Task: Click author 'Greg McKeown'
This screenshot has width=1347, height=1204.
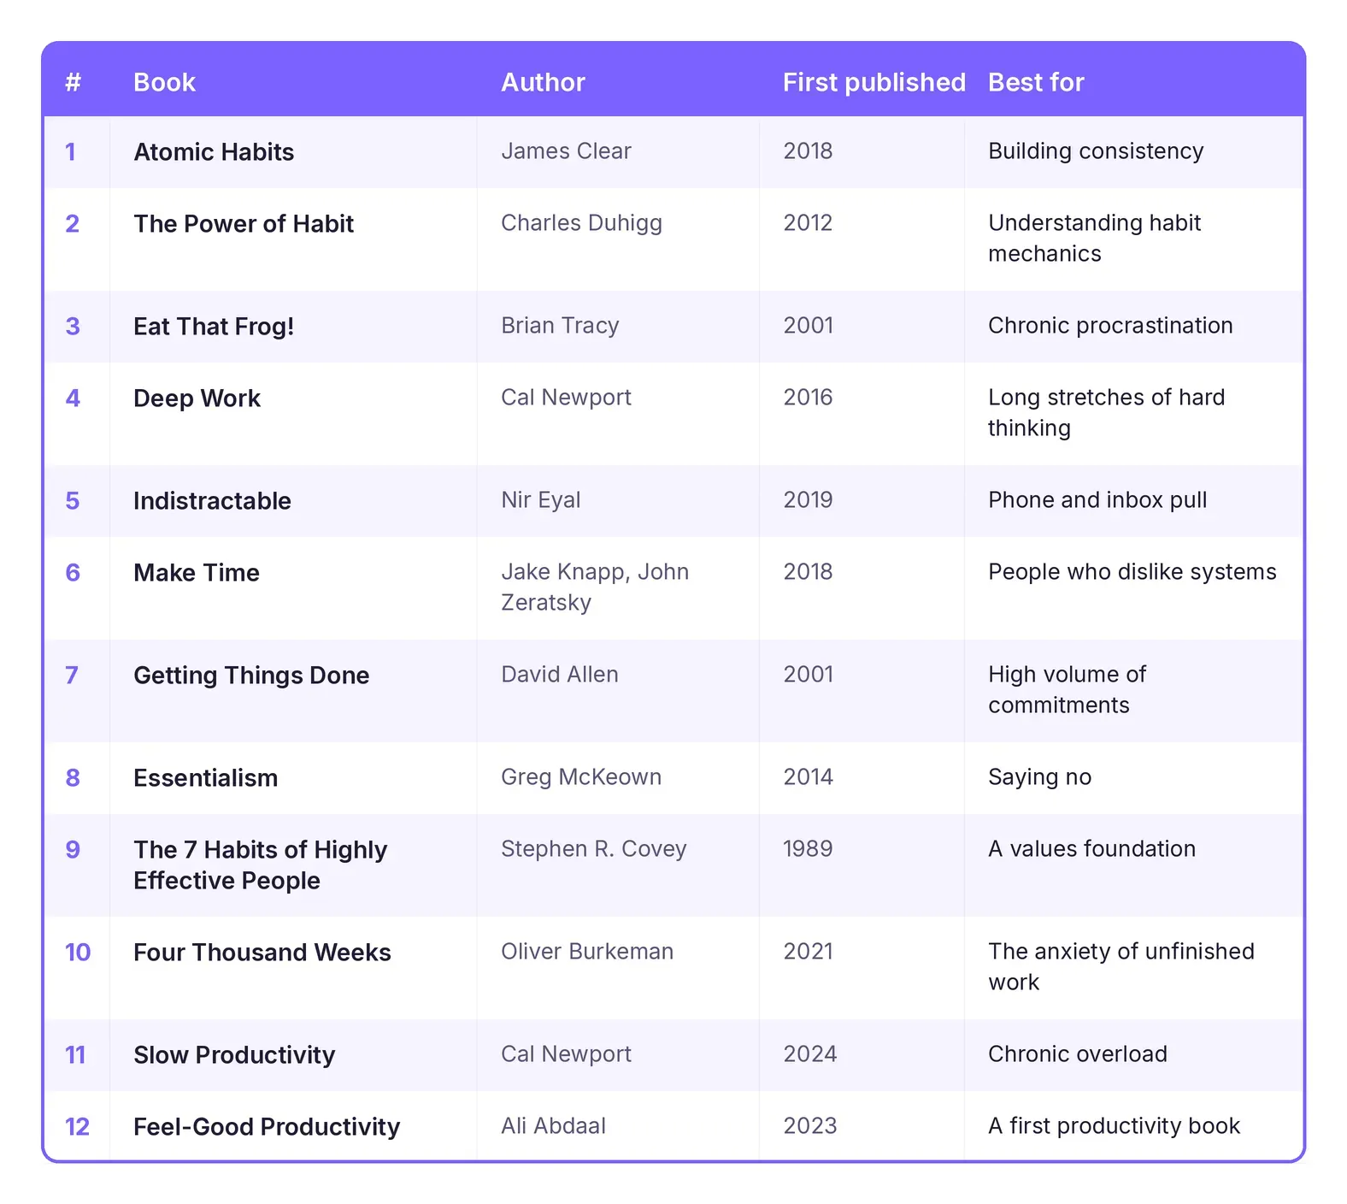Action: (581, 777)
